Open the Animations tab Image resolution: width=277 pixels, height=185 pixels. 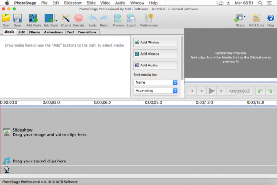tap(53, 32)
